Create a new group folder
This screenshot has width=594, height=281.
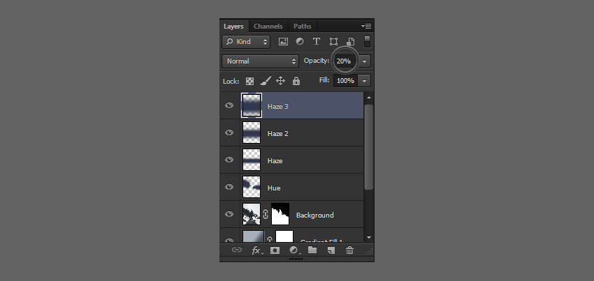[312, 250]
